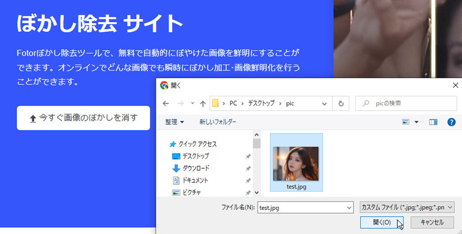Image resolution: width=462 pixels, height=234 pixels.
Task: Click 新しいフォルダー in the toolbar
Action: point(218,122)
